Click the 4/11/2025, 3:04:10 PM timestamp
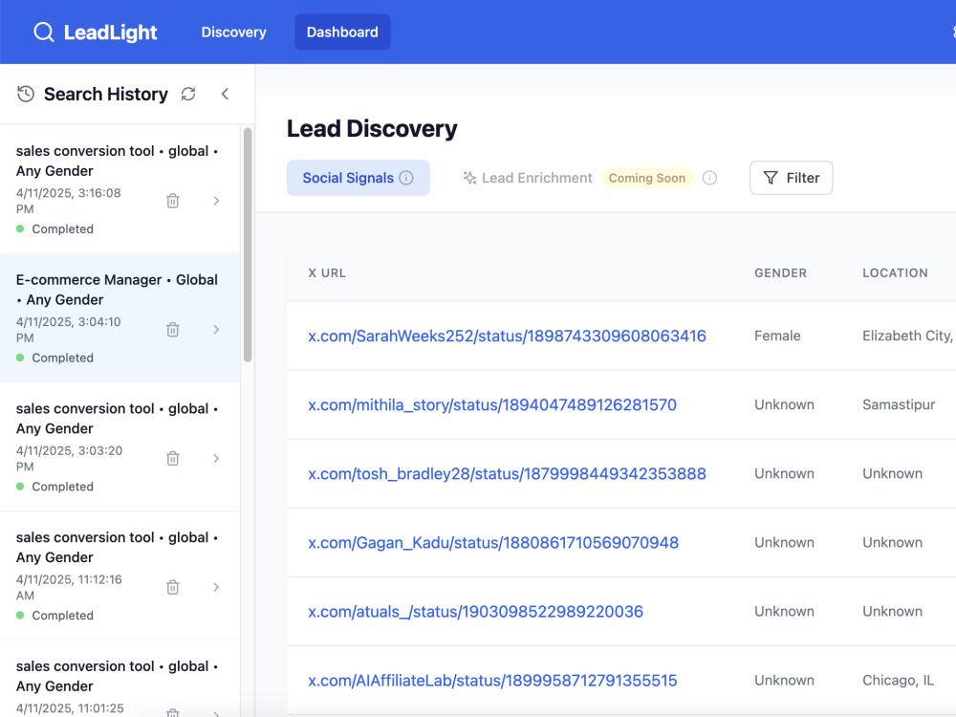 [68, 329]
